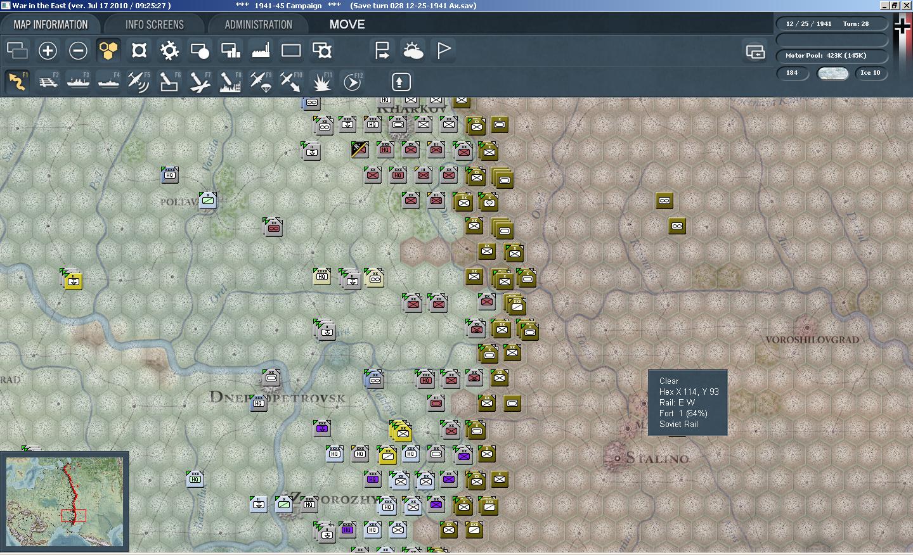
Task: Toggle the rectangle-with-fort overlay icon
Action: pyautogui.click(x=321, y=50)
